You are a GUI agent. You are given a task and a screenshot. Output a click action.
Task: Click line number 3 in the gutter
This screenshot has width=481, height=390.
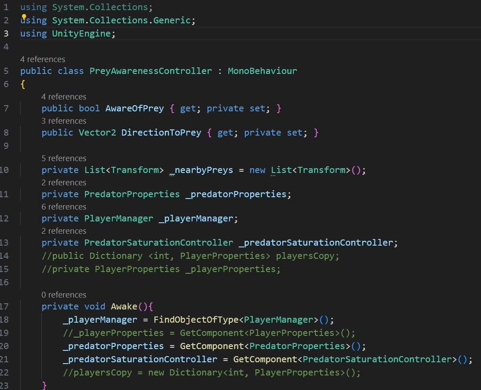coord(6,33)
